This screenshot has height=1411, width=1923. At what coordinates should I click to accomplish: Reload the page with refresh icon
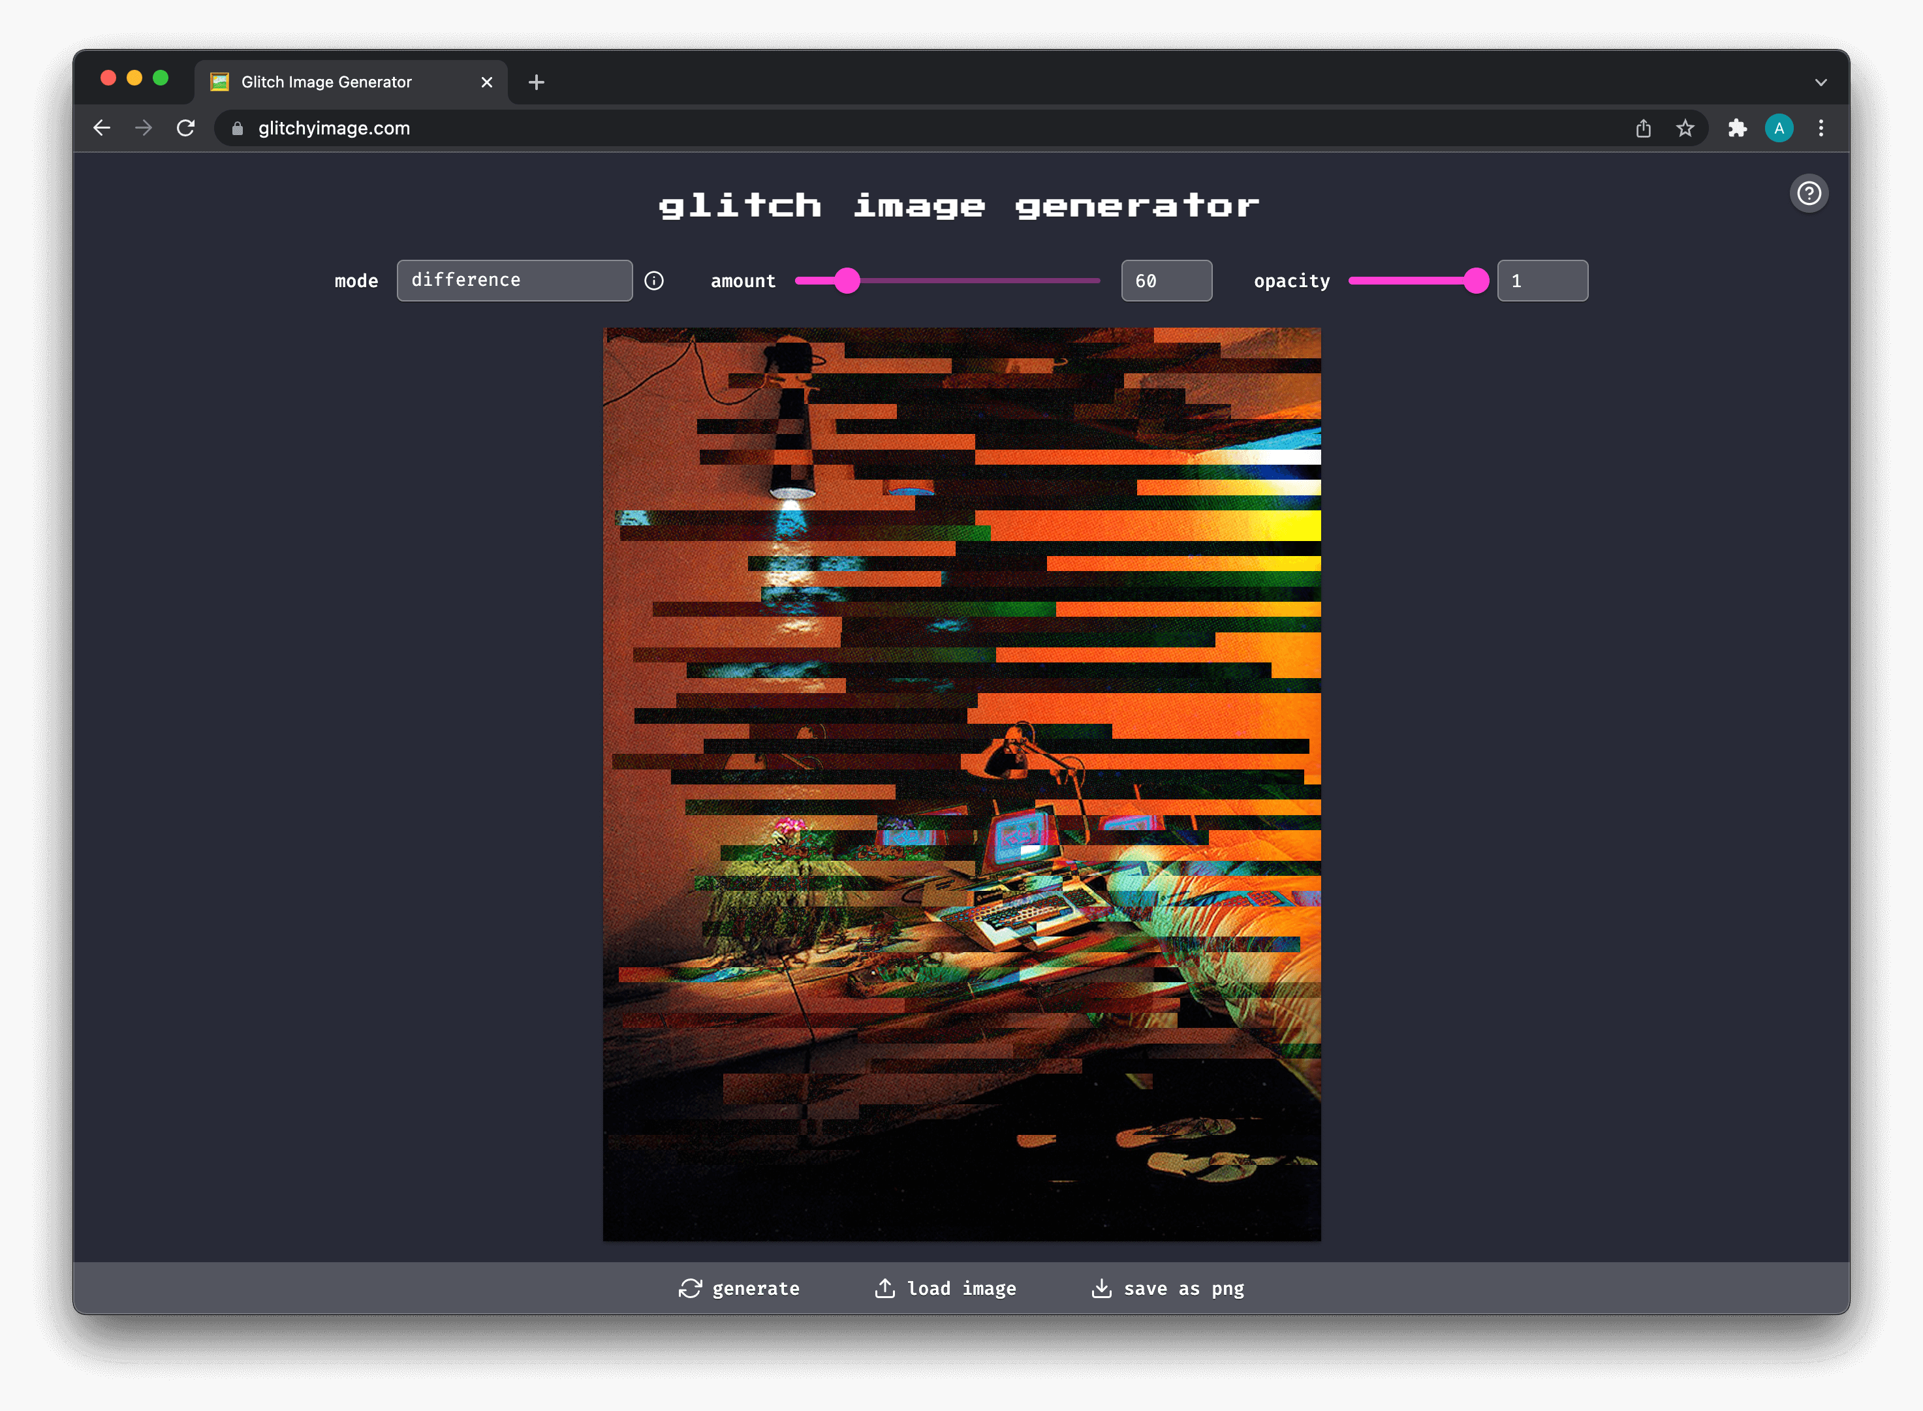(x=185, y=128)
